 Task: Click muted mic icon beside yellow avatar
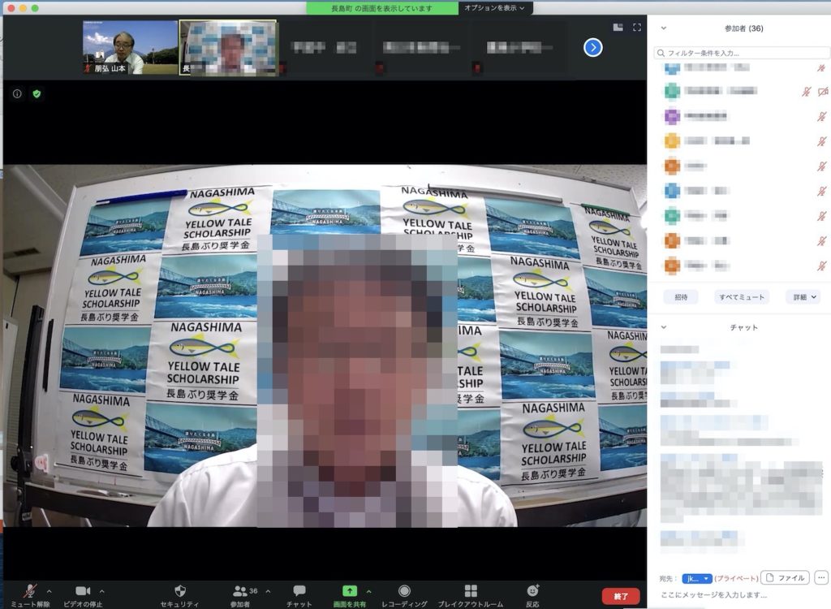pyautogui.click(x=821, y=141)
